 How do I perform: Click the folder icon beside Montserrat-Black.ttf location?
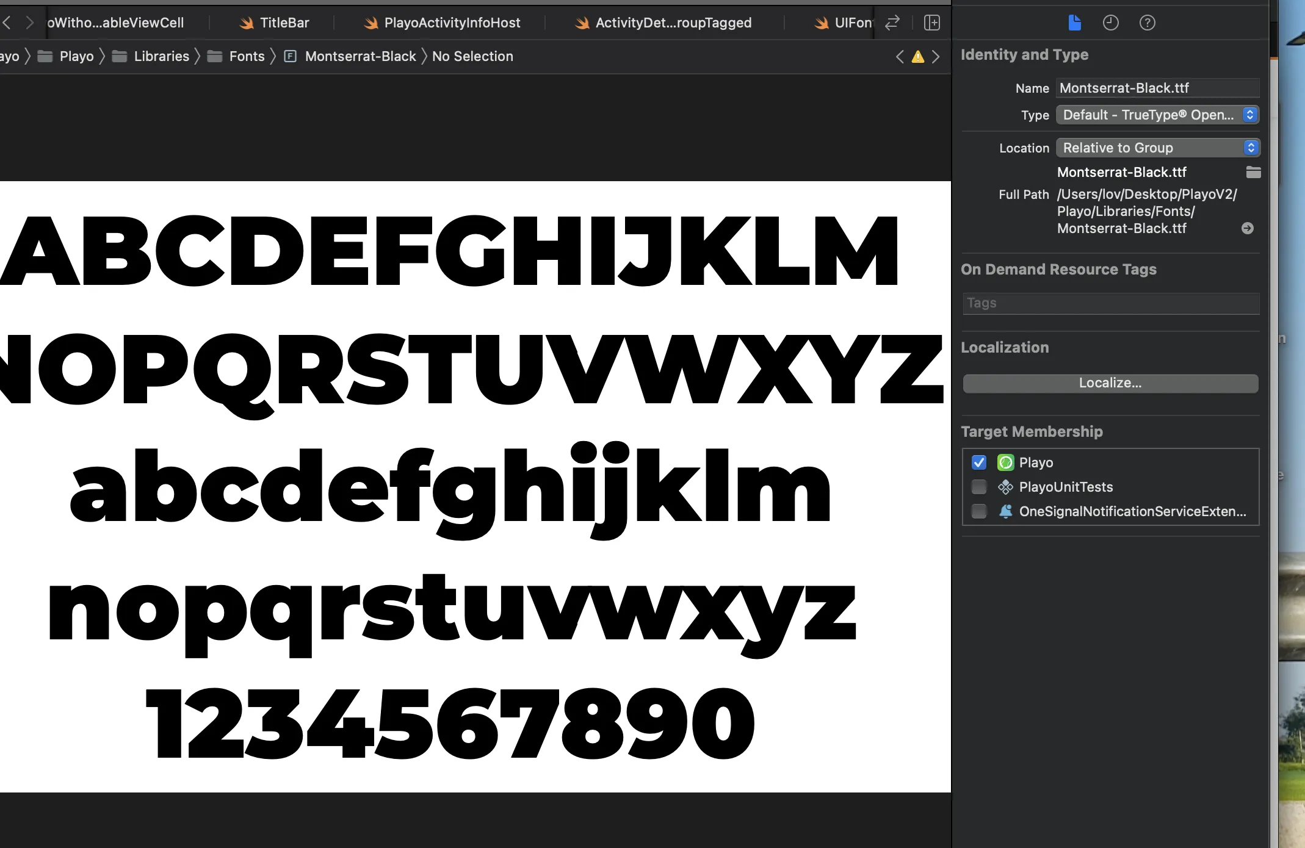point(1253,172)
